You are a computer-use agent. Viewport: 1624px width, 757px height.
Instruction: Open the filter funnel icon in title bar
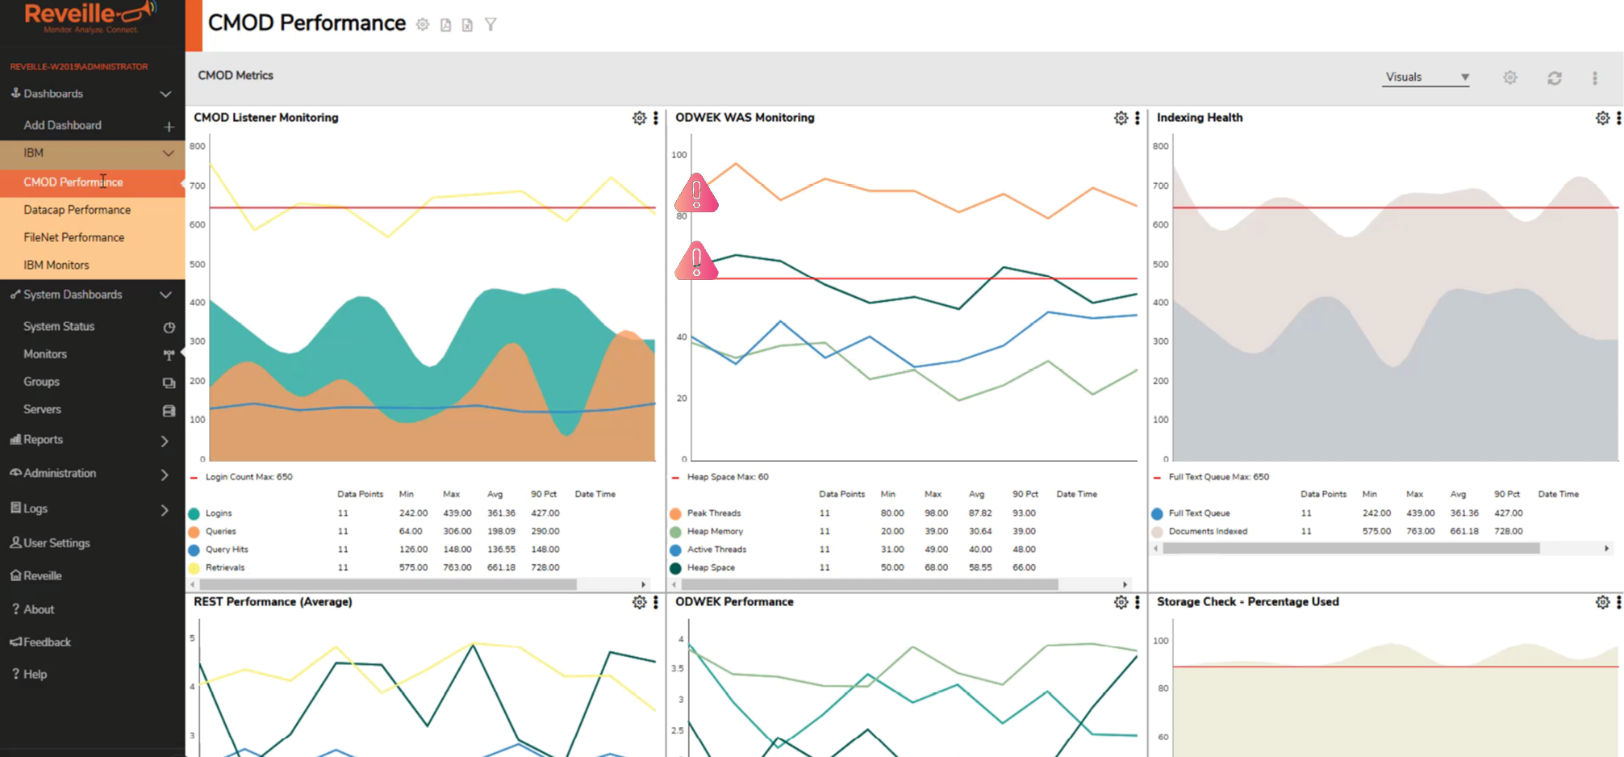(491, 25)
